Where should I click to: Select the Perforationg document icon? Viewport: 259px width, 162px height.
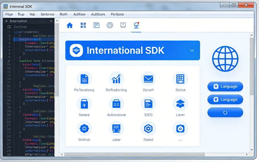(84, 79)
